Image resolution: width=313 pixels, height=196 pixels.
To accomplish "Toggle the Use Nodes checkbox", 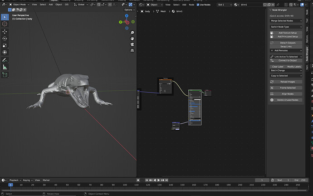I will 198,5.
